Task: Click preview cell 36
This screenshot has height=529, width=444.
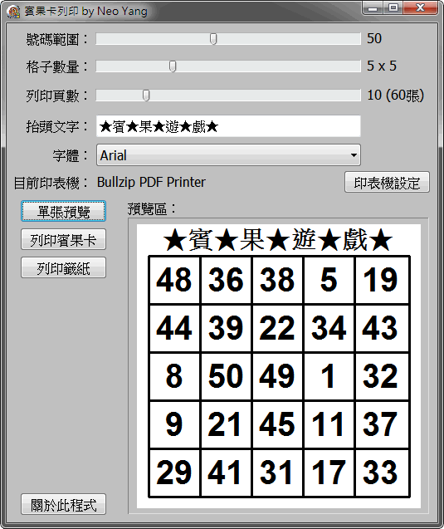Action: coord(226,280)
